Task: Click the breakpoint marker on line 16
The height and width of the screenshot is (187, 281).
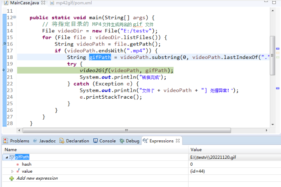Action: [4, 44]
